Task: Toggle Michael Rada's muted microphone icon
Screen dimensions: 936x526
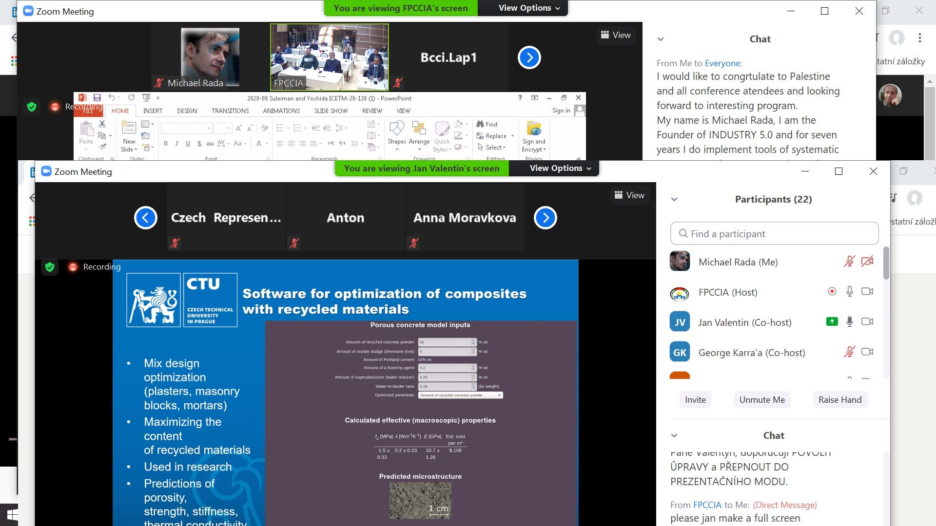Action: [x=850, y=262]
